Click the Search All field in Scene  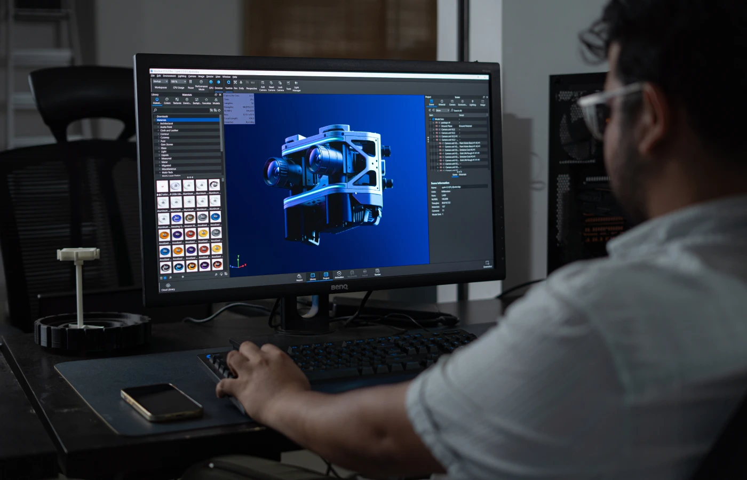[470, 111]
